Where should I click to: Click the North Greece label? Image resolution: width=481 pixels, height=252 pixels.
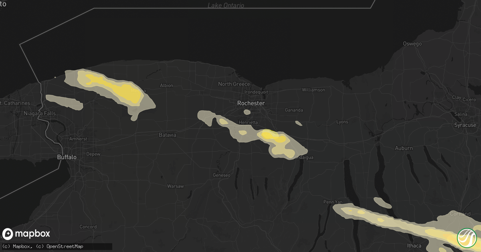234,84
